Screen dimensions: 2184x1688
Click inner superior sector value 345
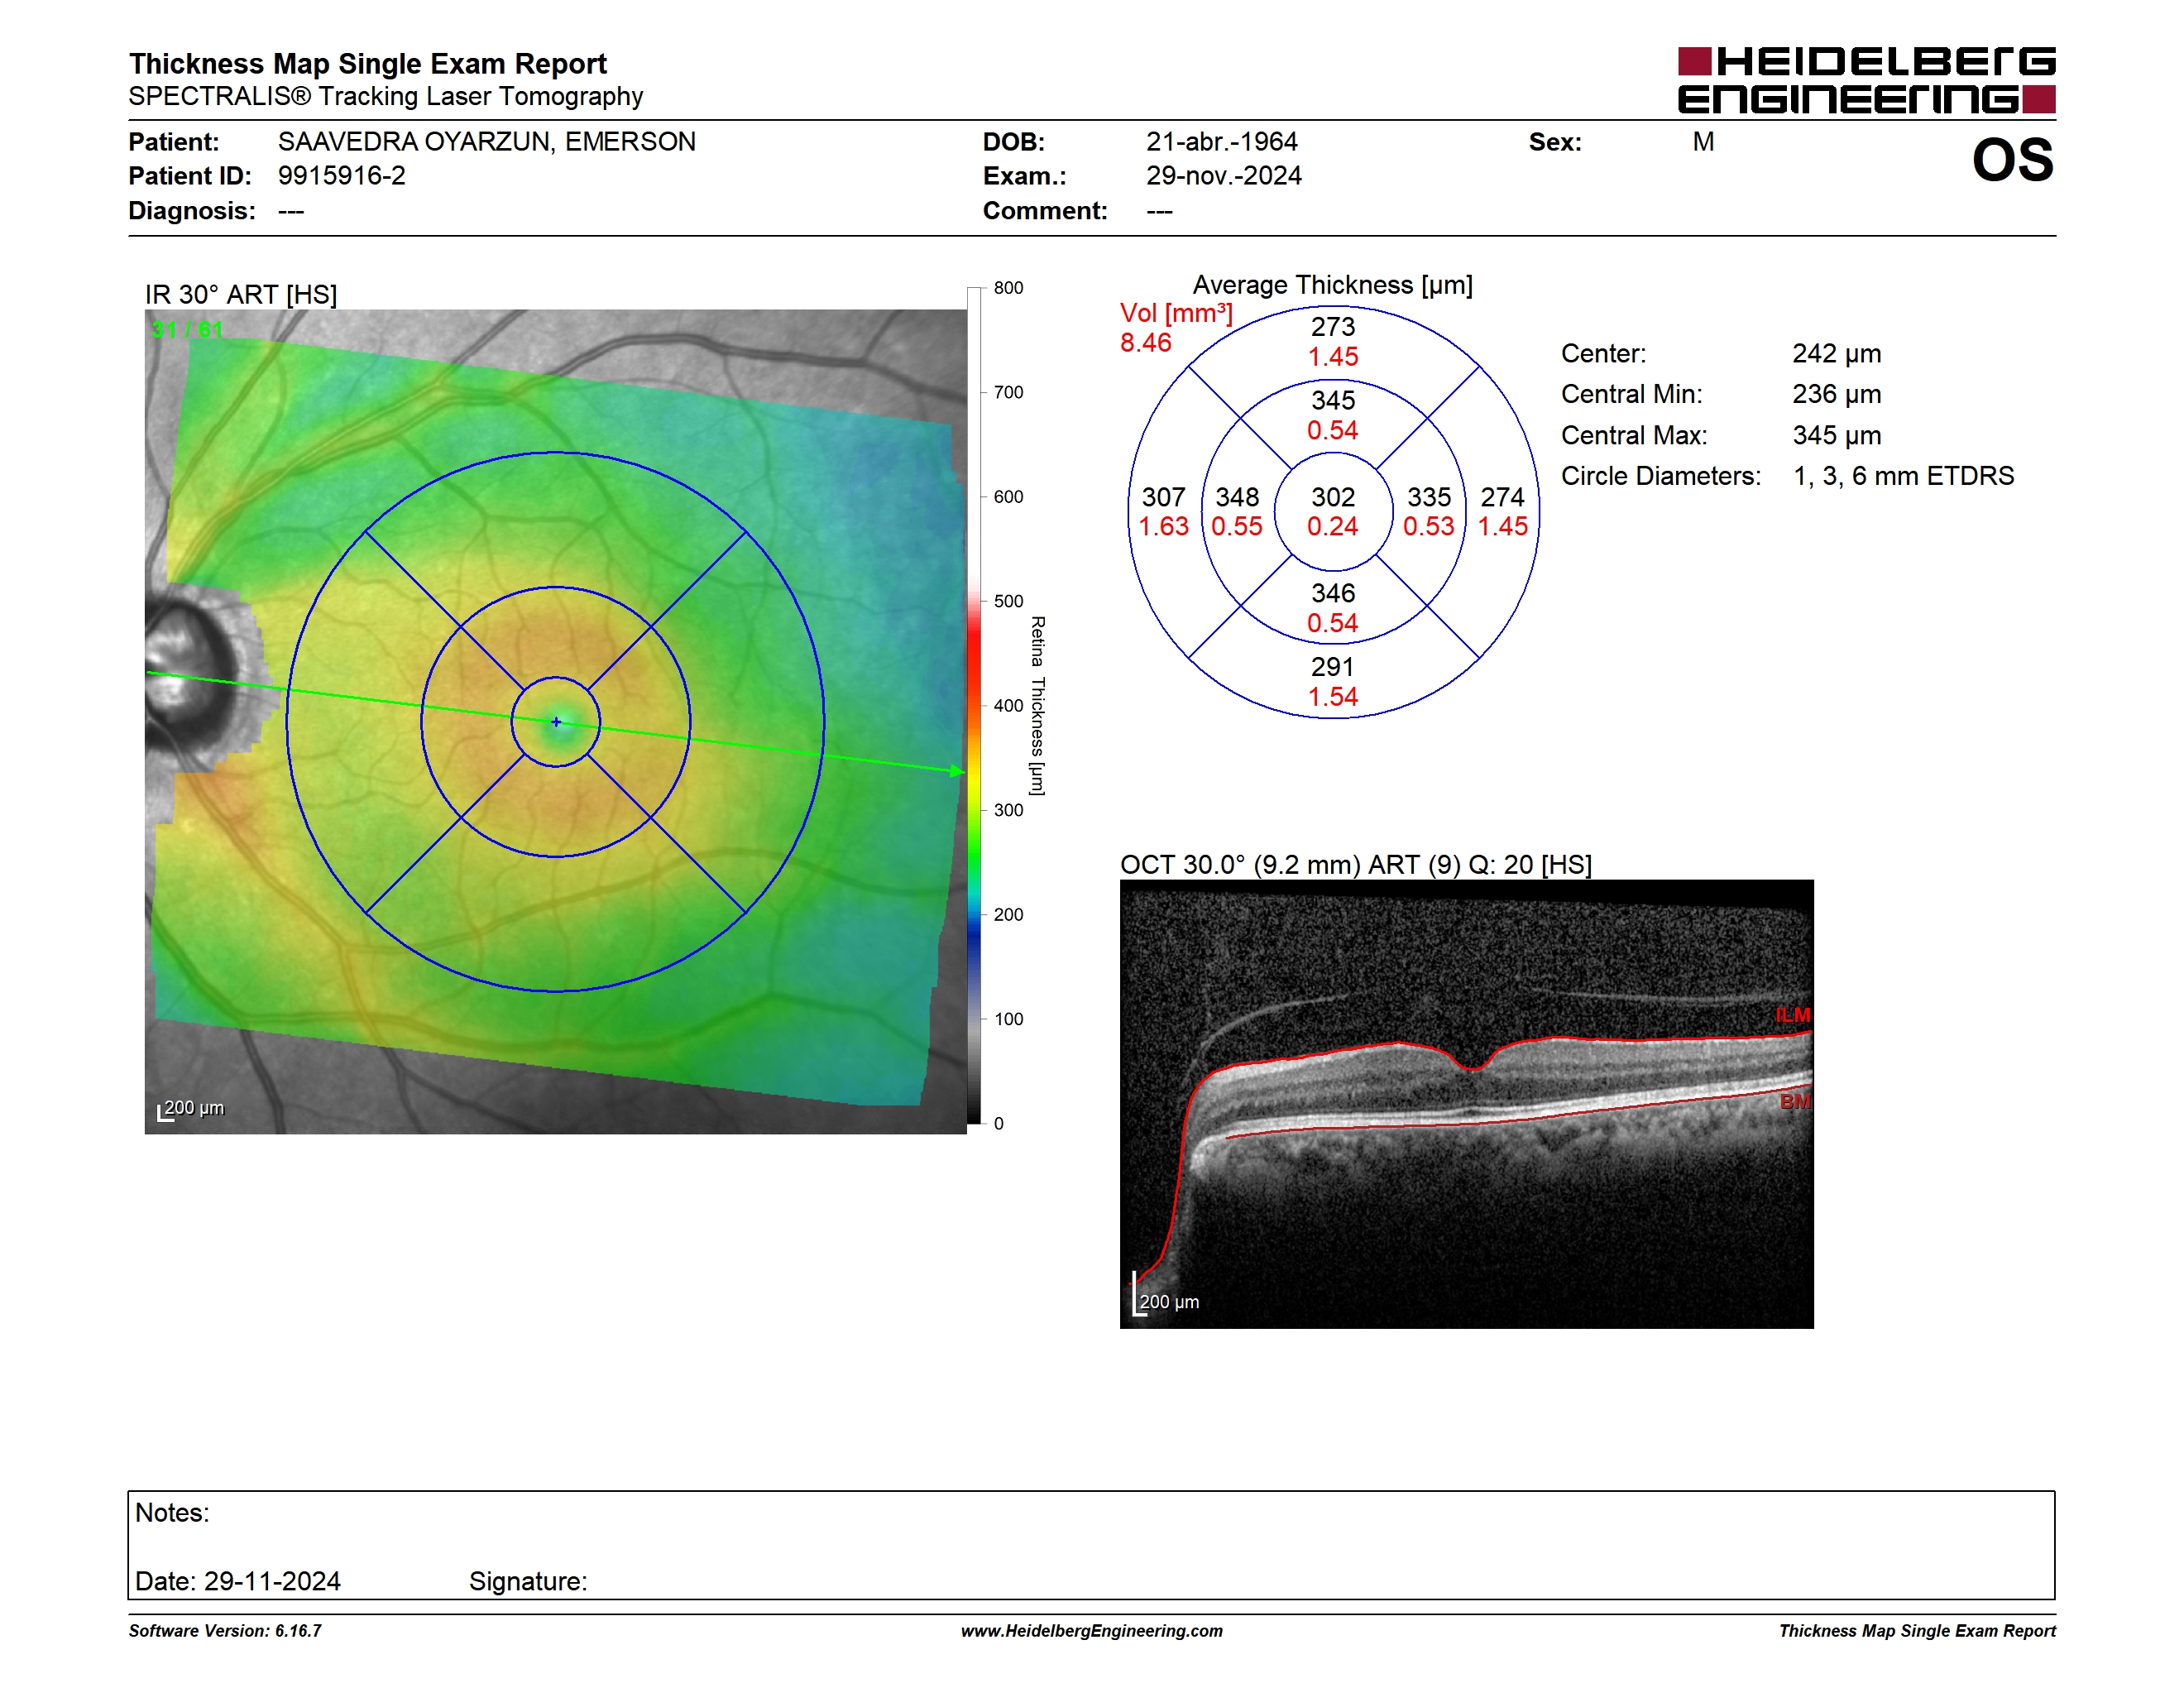point(1333,400)
